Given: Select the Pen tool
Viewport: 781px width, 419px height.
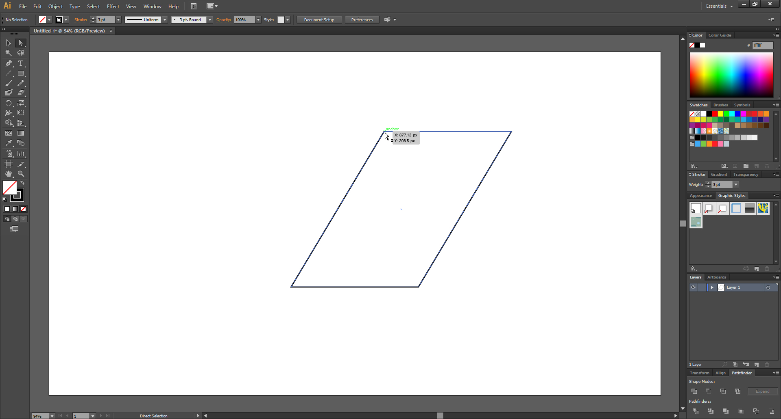Looking at the screenshot, I should 9,63.
